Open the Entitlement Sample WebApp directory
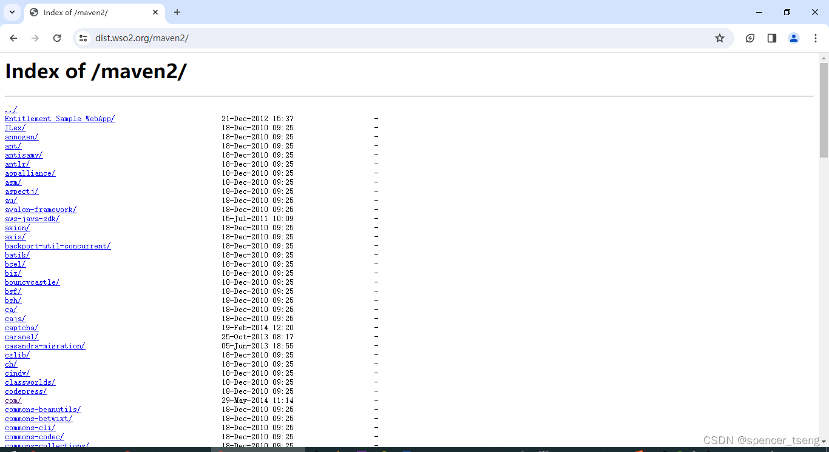The image size is (829, 452). click(59, 118)
